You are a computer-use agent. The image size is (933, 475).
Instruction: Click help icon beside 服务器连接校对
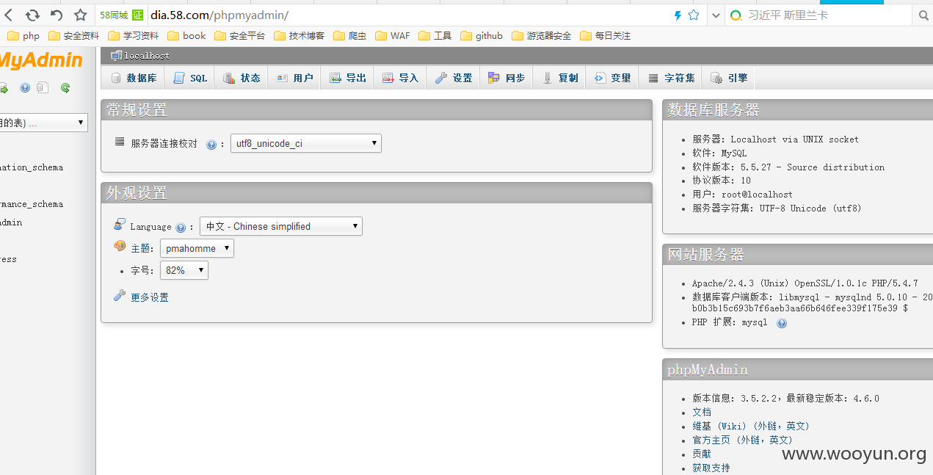tap(211, 145)
